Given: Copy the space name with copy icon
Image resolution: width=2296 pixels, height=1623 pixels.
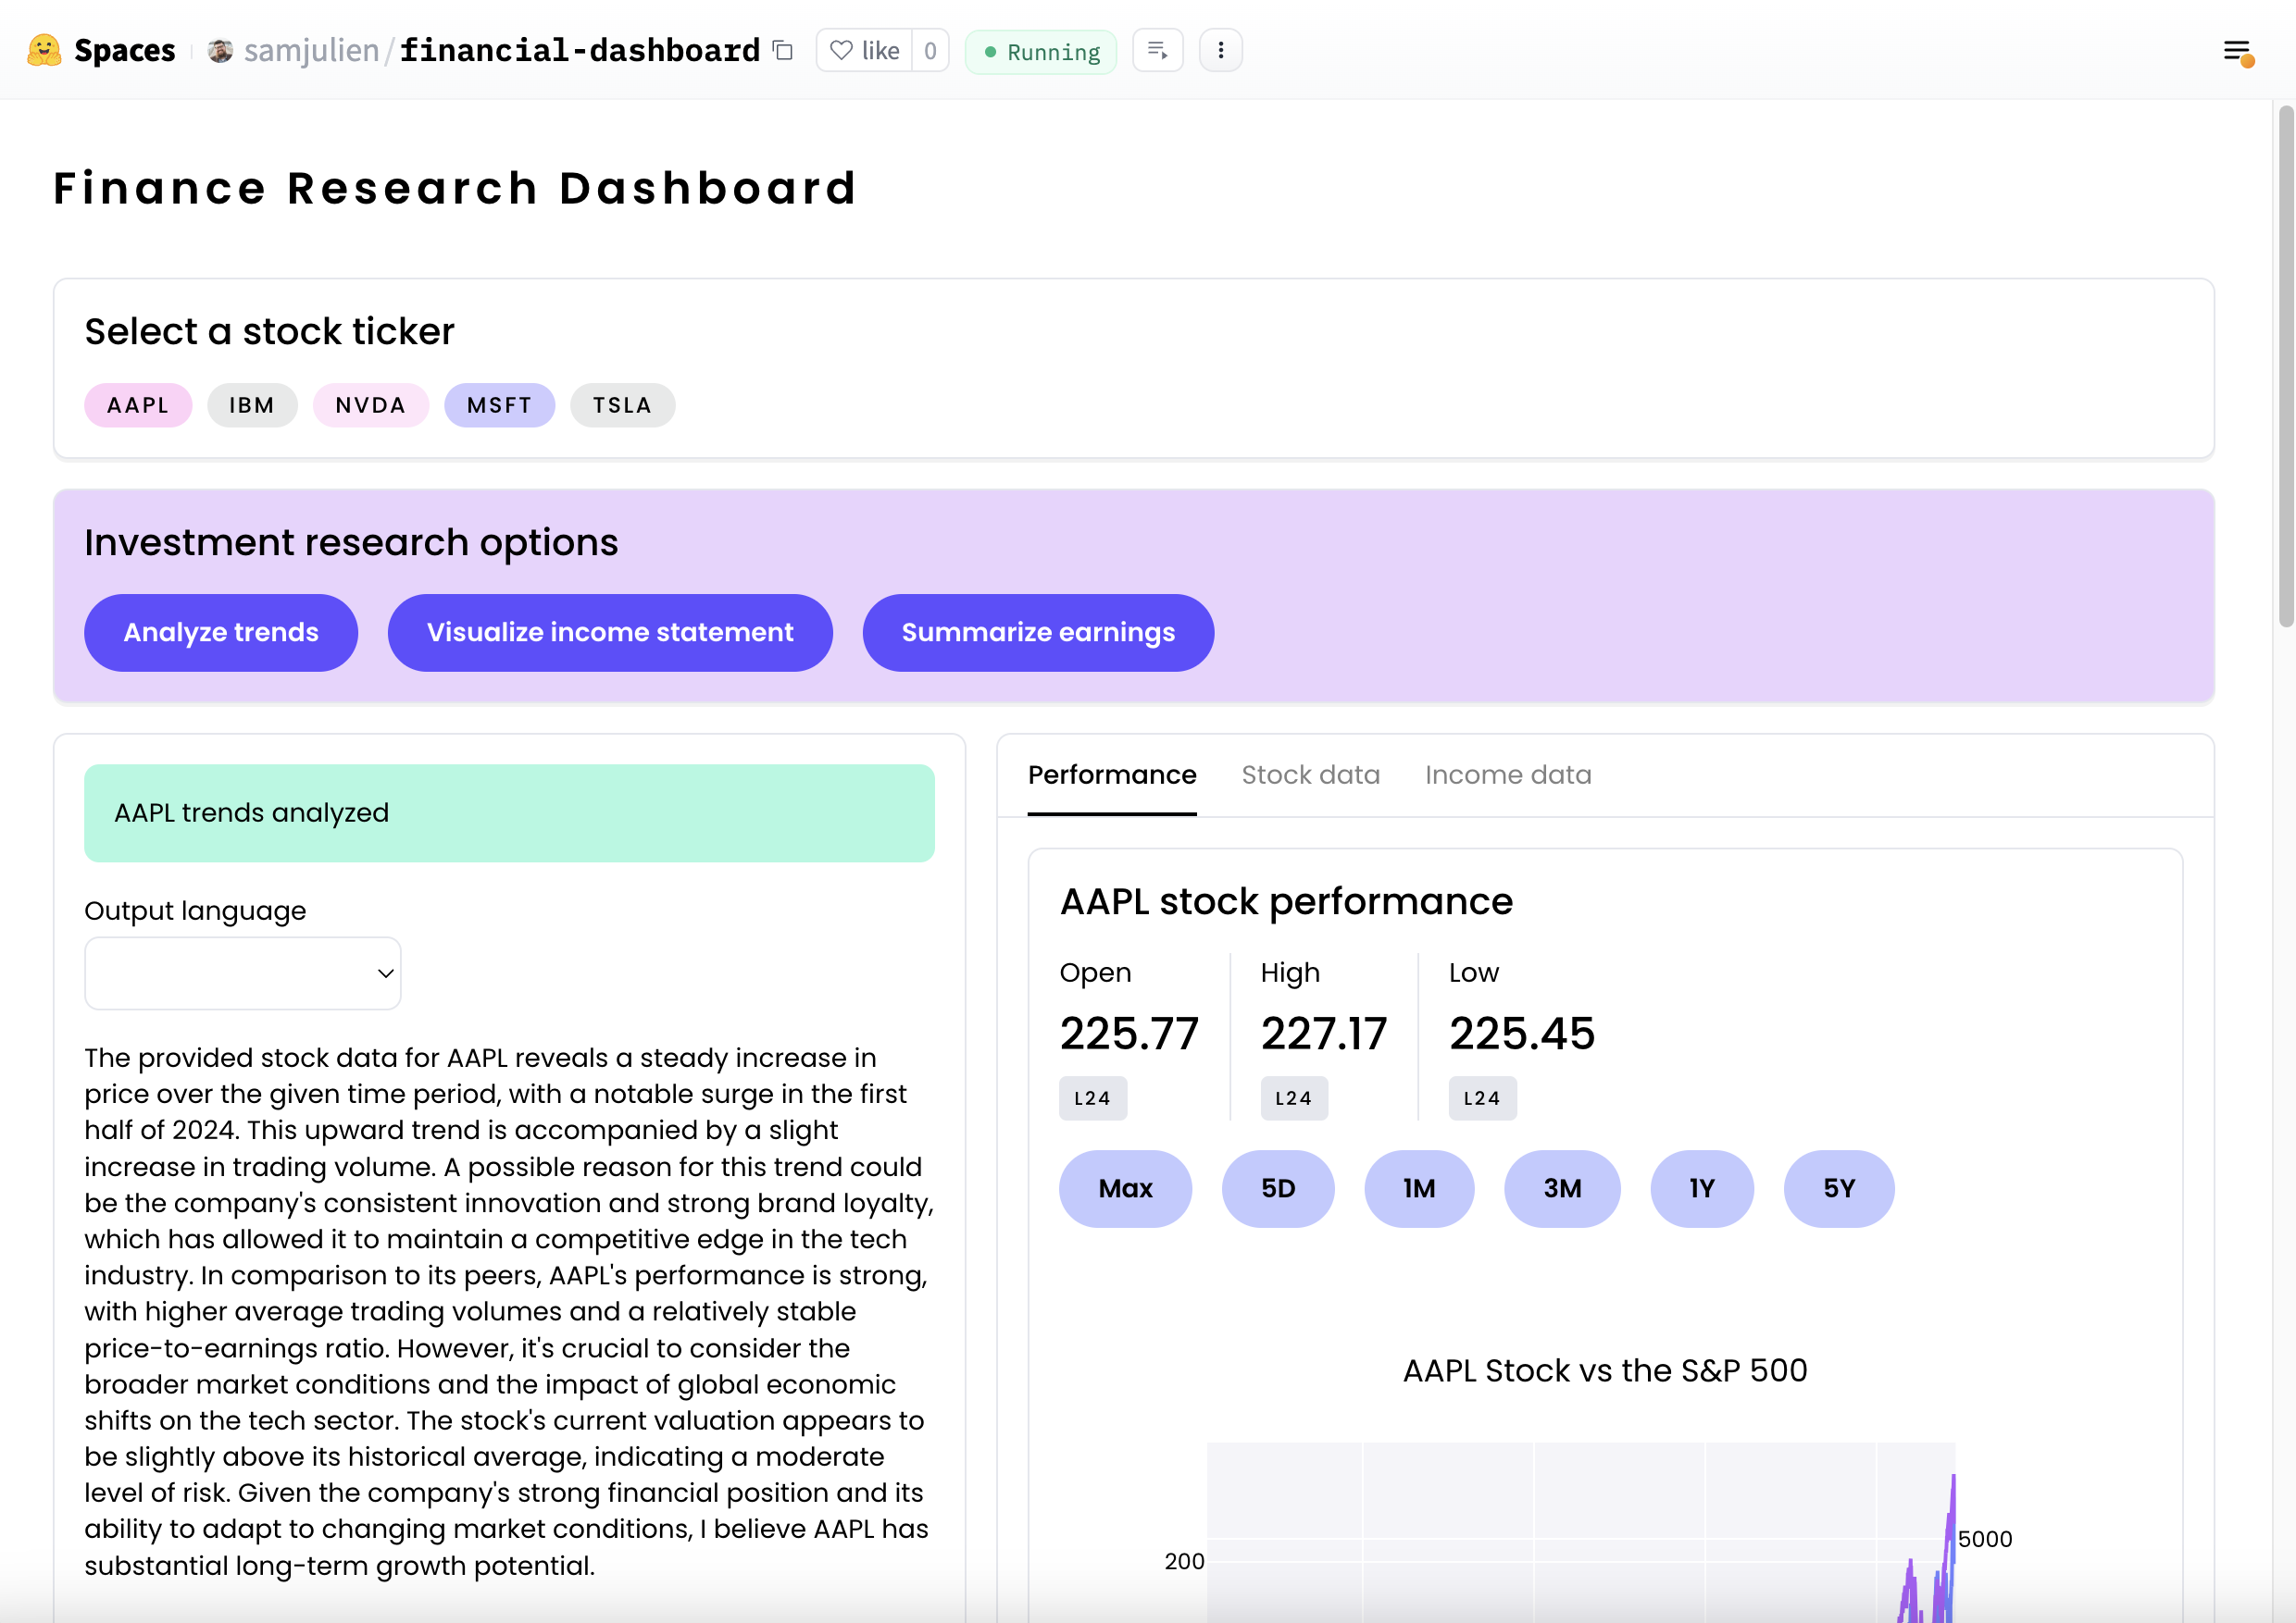Looking at the screenshot, I should click(783, 50).
